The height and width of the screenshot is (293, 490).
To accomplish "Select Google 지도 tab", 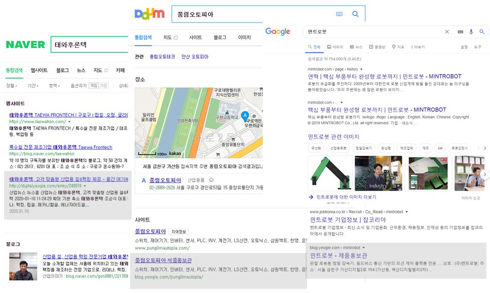I will pyautogui.click(x=398, y=47).
